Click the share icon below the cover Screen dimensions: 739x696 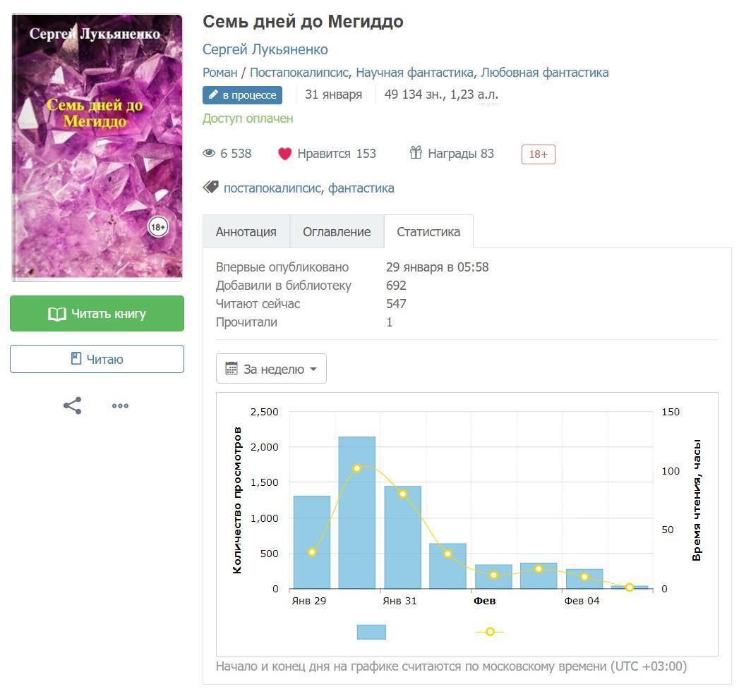72,405
